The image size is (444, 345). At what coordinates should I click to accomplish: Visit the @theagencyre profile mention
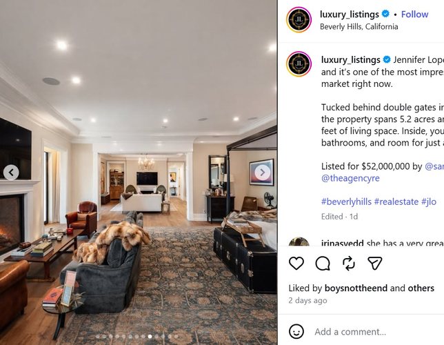[x=350, y=178]
